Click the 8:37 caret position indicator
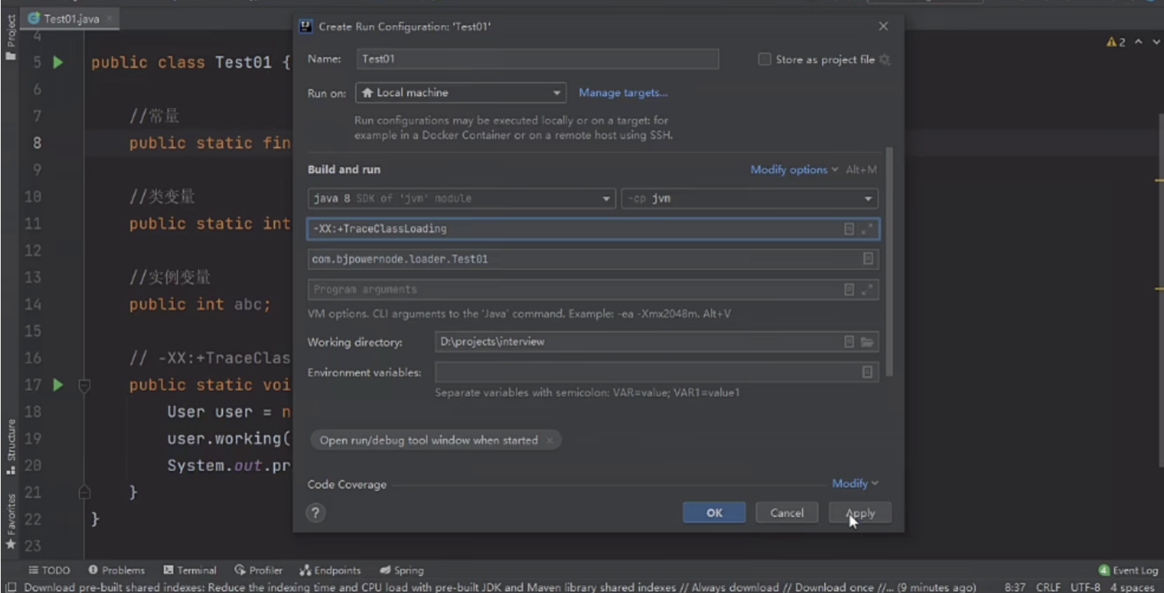 pyautogui.click(x=1014, y=587)
